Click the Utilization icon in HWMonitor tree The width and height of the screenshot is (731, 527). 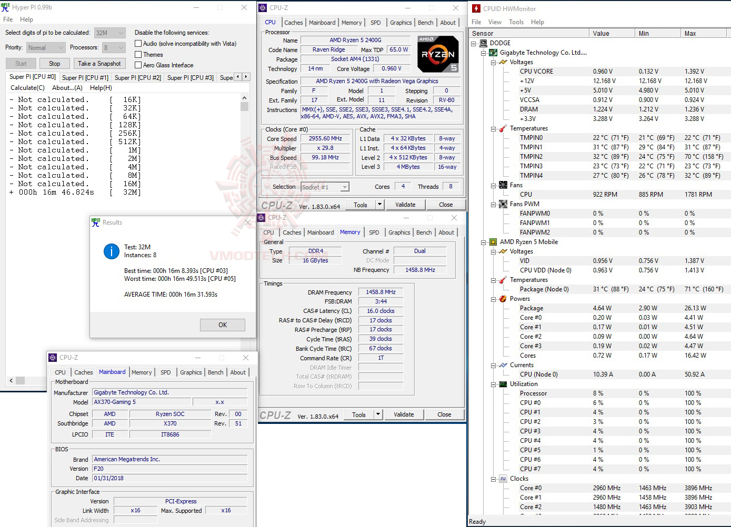point(503,384)
